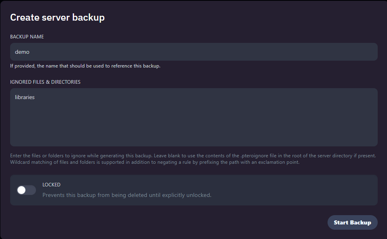
Task: Click the backup name helper text
Action: 85,66
